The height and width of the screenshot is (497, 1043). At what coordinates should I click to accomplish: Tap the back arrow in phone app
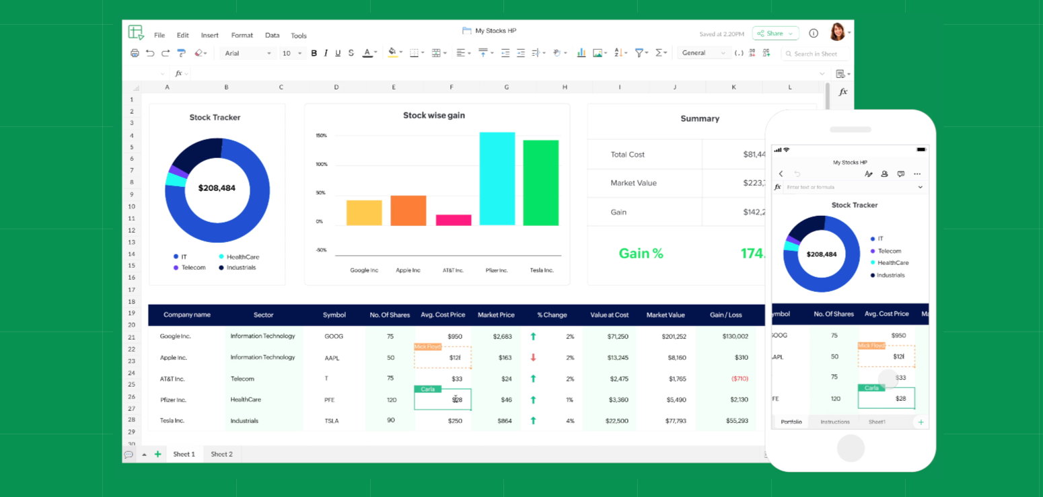click(781, 174)
